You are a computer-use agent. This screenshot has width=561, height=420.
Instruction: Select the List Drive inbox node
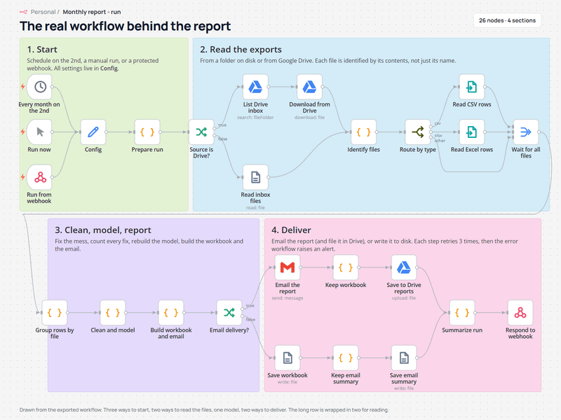255,87
